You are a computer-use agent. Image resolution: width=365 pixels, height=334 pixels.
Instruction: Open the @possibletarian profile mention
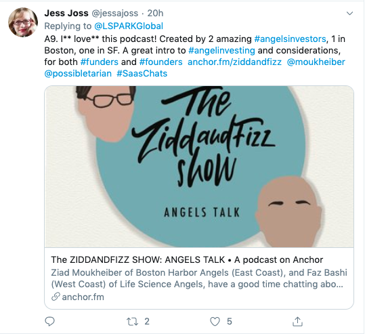(78, 74)
